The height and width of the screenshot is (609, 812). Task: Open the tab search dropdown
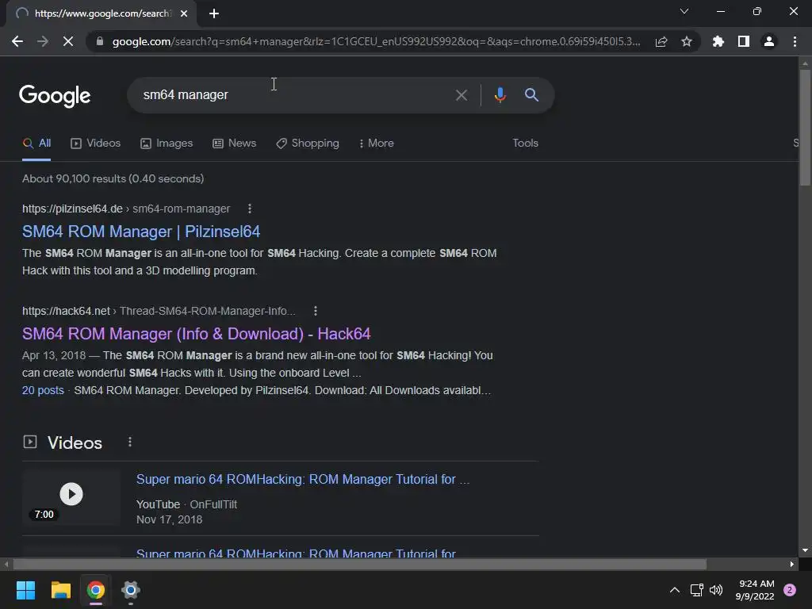684,11
